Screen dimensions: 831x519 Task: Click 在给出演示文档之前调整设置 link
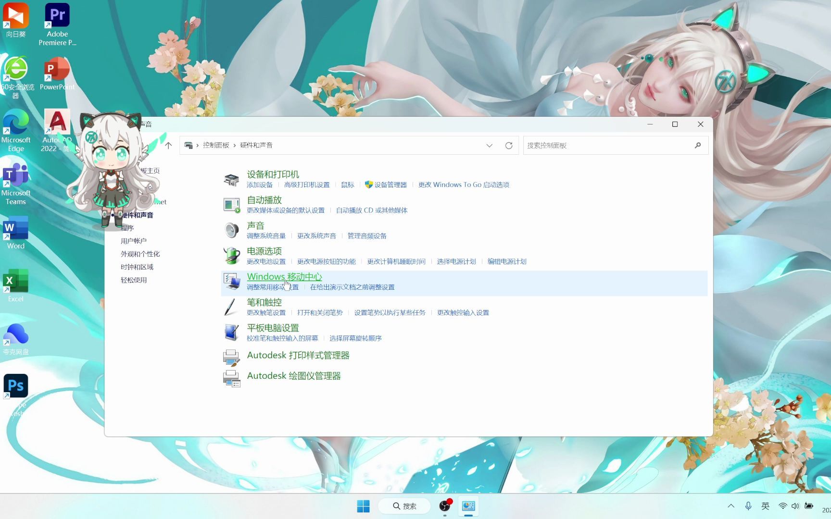352,287
